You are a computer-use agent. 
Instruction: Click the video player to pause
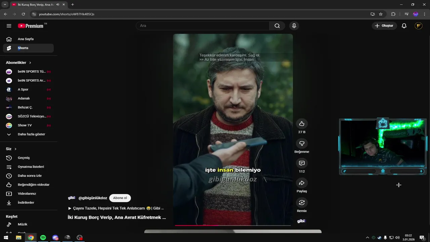(233, 129)
